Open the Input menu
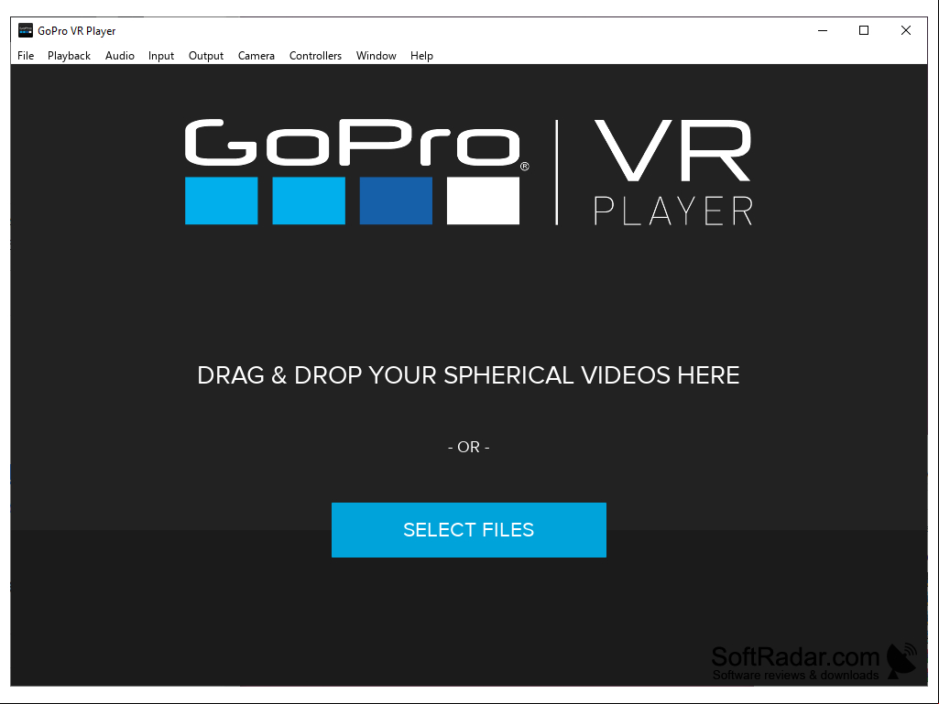Screen dimensions: 939x704 pos(161,56)
